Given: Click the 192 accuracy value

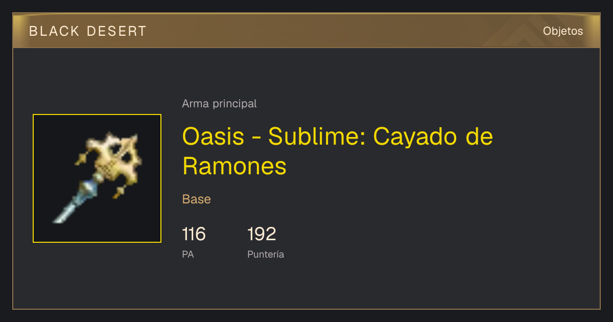Looking at the screenshot, I should (262, 234).
